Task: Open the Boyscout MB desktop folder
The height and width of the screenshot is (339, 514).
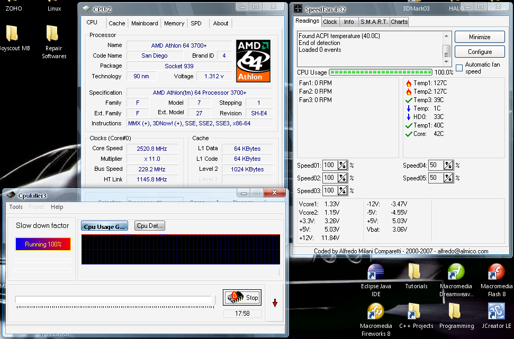Action: (13, 38)
